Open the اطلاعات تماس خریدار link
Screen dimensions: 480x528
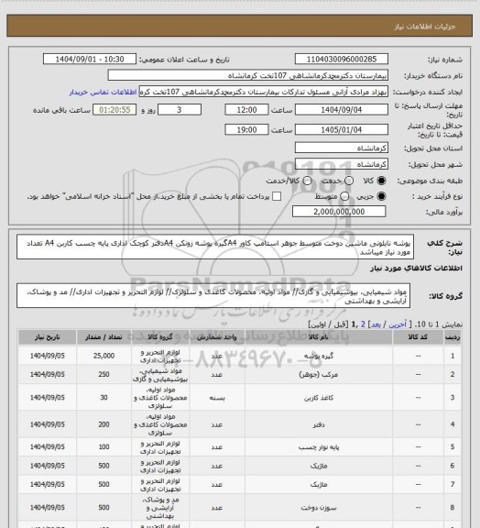[x=103, y=92]
